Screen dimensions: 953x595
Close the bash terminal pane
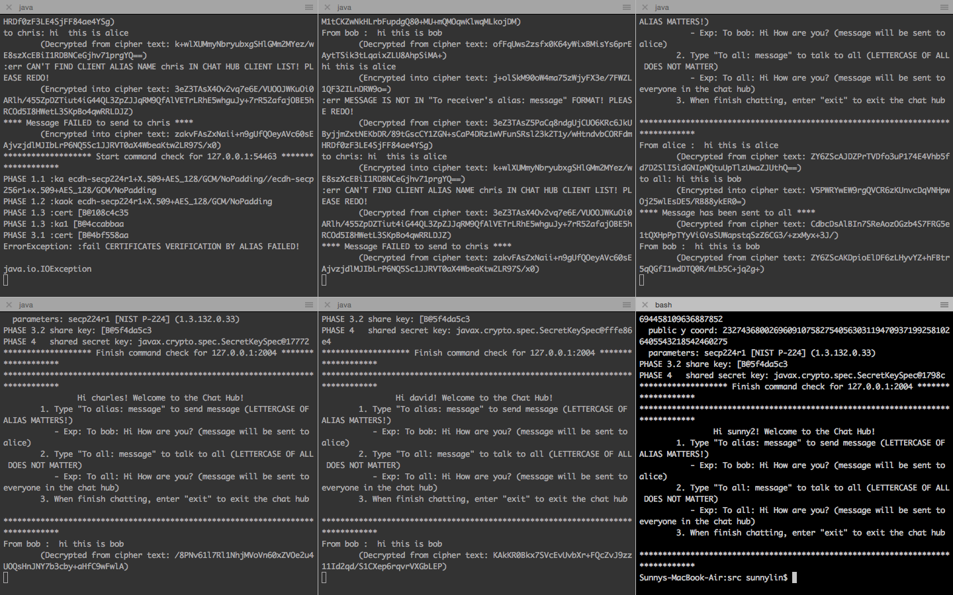tap(645, 305)
